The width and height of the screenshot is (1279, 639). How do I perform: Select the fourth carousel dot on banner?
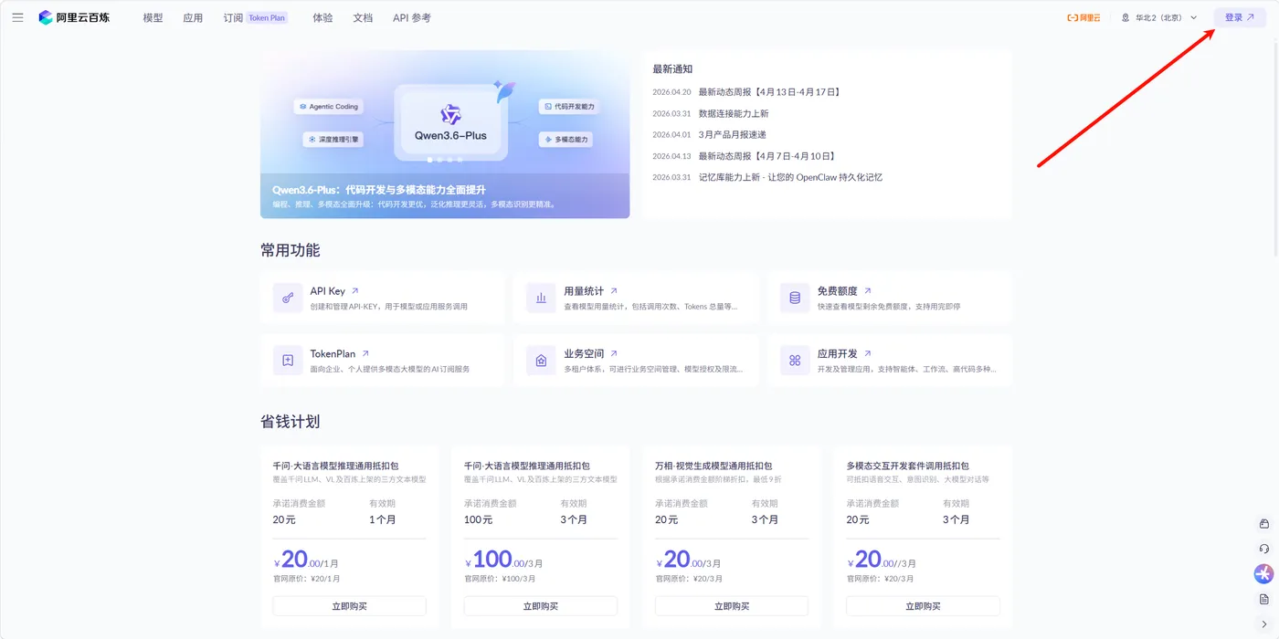coord(460,160)
